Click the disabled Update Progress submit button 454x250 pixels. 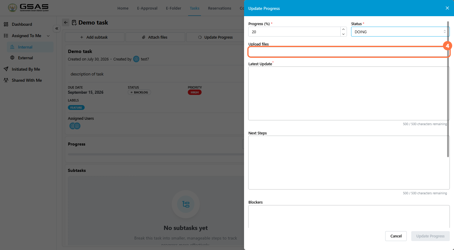[x=430, y=236]
